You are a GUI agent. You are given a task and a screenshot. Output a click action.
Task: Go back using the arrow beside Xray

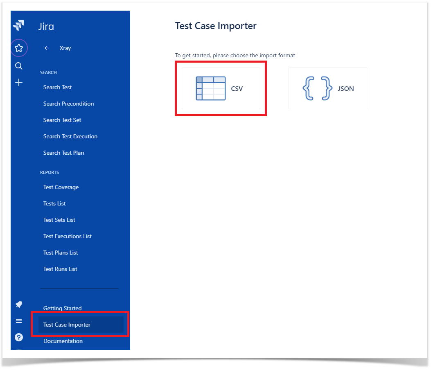pos(47,48)
